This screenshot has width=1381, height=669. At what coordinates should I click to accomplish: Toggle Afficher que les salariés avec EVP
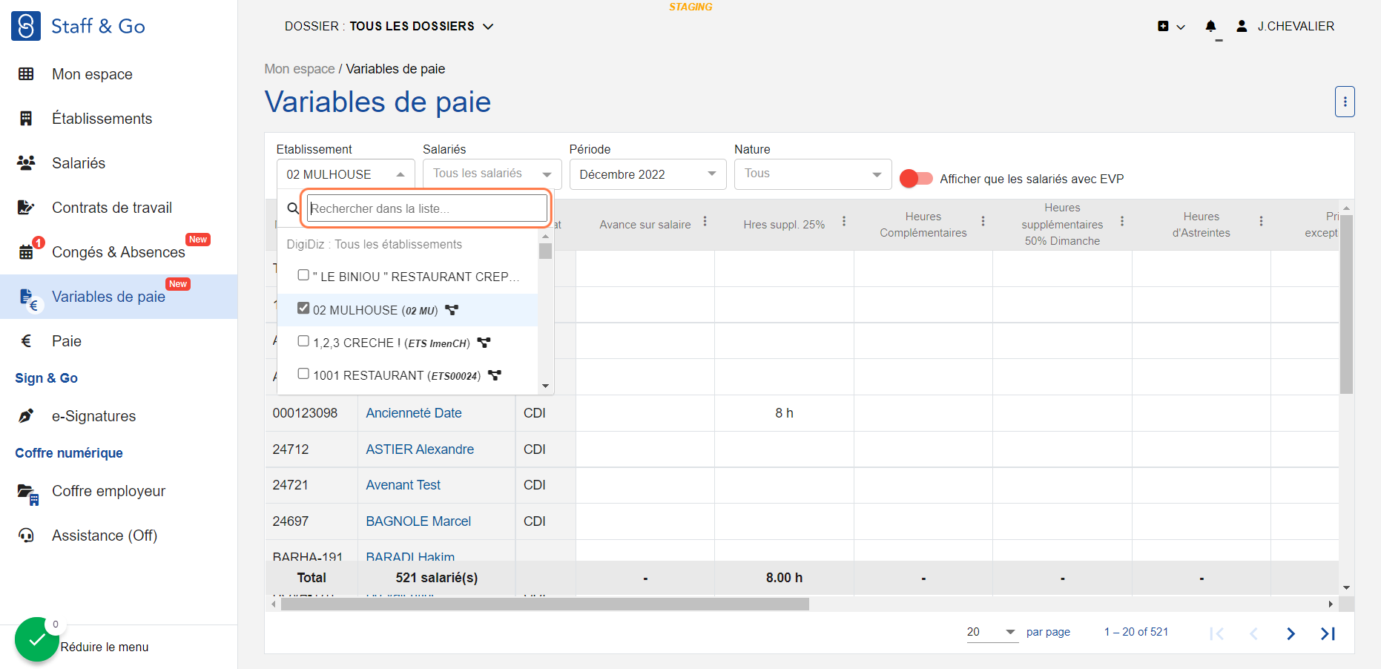916,178
